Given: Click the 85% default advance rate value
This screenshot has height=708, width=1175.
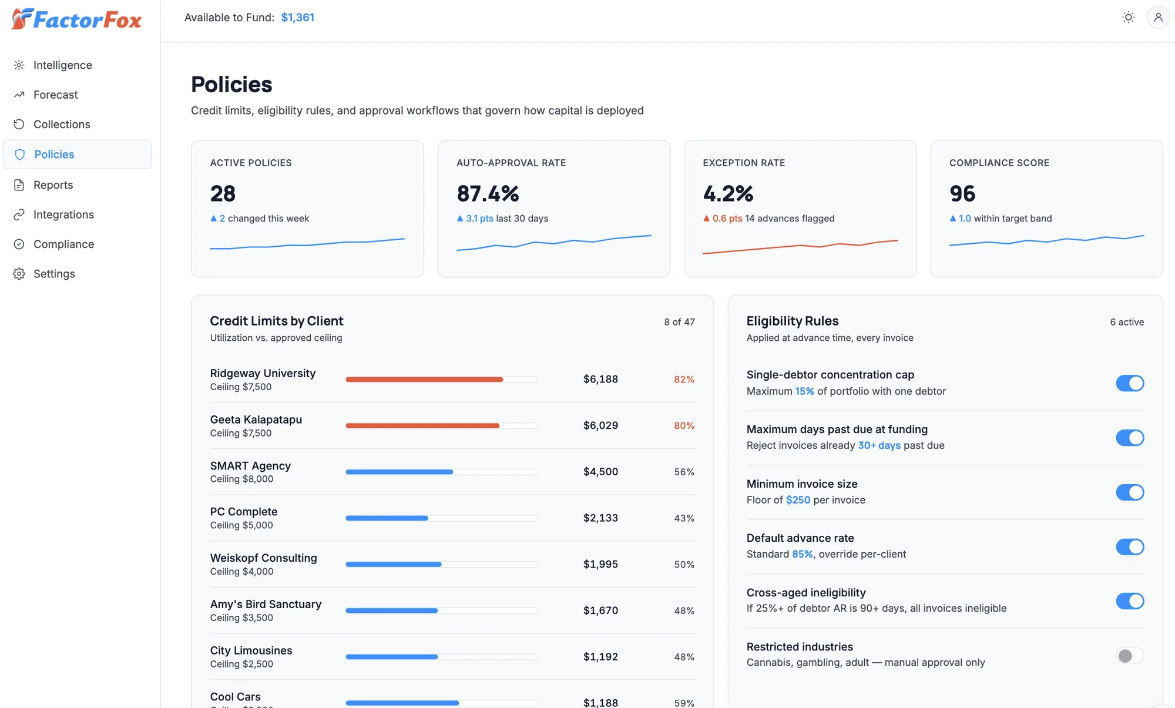Looking at the screenshot, I should (x=803, y=554).
